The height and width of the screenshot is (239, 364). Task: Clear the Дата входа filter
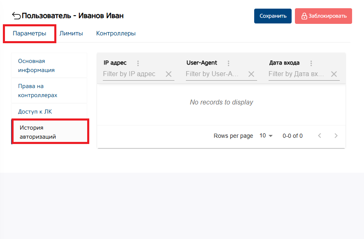click(334, 74)
